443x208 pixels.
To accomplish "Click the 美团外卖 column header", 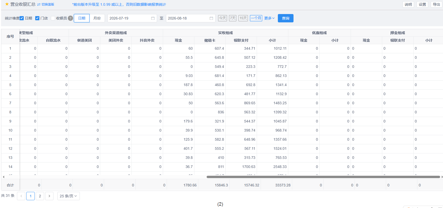I will coord(116,40).
